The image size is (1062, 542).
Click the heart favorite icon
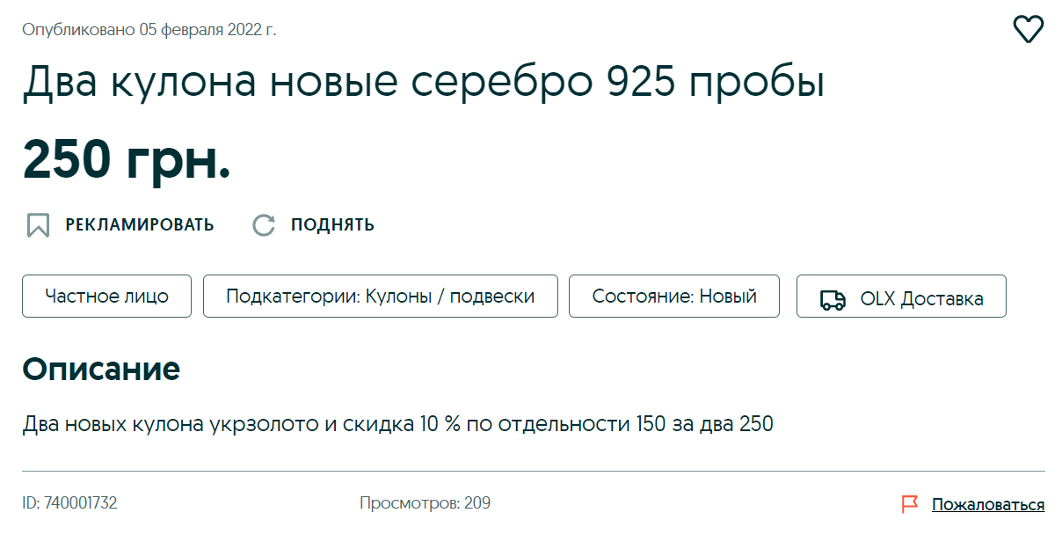point(1028,30)
